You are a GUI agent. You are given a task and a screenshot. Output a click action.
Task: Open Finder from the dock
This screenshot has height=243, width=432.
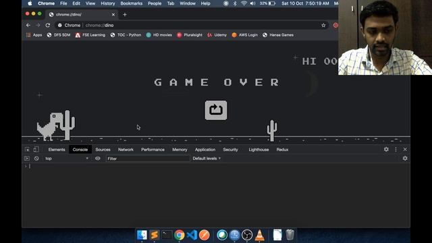[142, 235]
